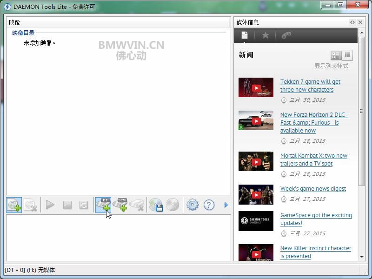The image size is (372, 279).
Task: Click the Unmount stop icon
Action: point(67,205)
